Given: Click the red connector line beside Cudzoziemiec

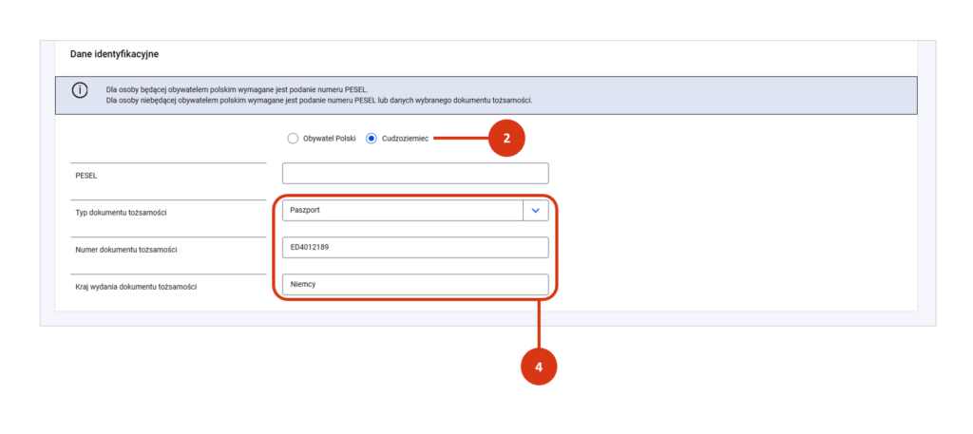Looking at the screenshot, I should 461,139.
